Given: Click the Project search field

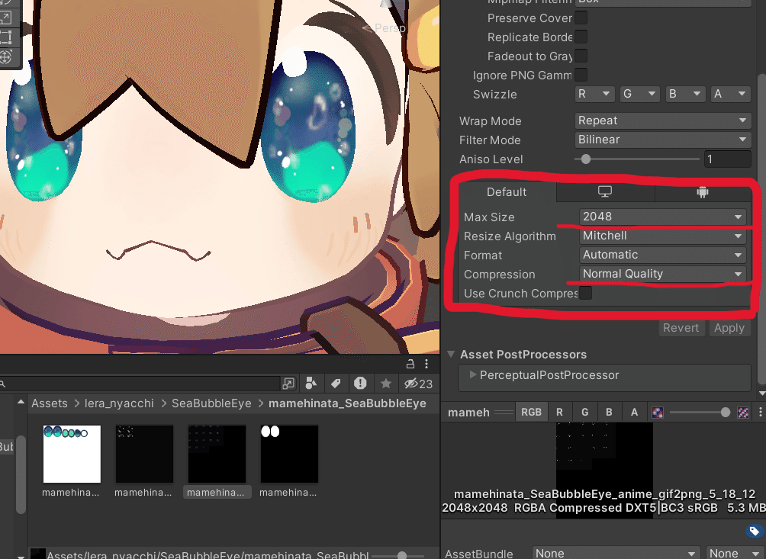Looking at the screenshot, I should [x=140, y=384].
